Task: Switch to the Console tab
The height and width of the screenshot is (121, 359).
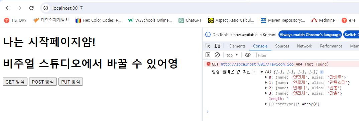Action: tap(260, 46)
